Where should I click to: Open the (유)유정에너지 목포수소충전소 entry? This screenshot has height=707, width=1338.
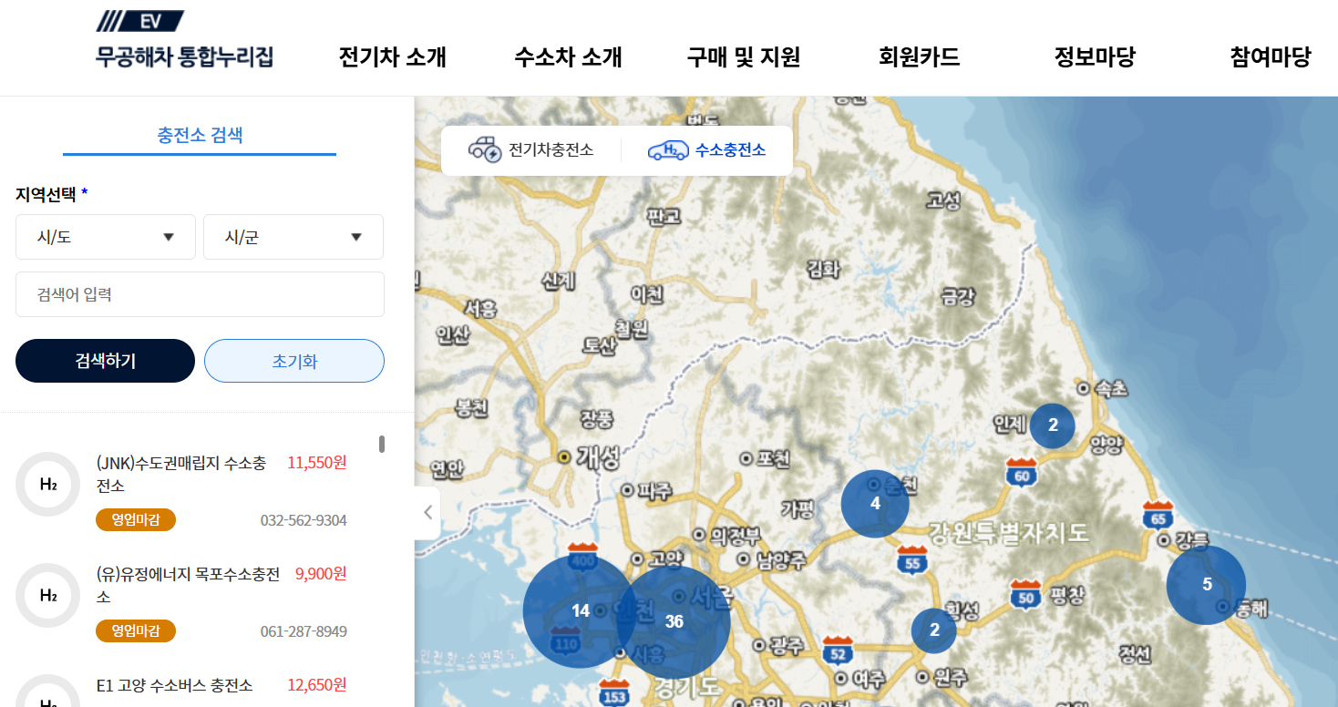tap(188, 585)
